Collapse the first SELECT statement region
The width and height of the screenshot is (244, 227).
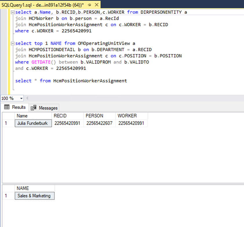[x=12, y=12]
